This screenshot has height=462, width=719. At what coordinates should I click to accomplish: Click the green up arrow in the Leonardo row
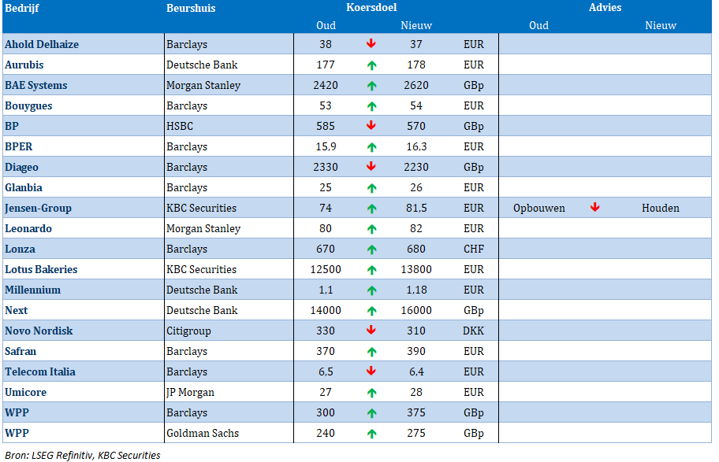coord(371,229)
